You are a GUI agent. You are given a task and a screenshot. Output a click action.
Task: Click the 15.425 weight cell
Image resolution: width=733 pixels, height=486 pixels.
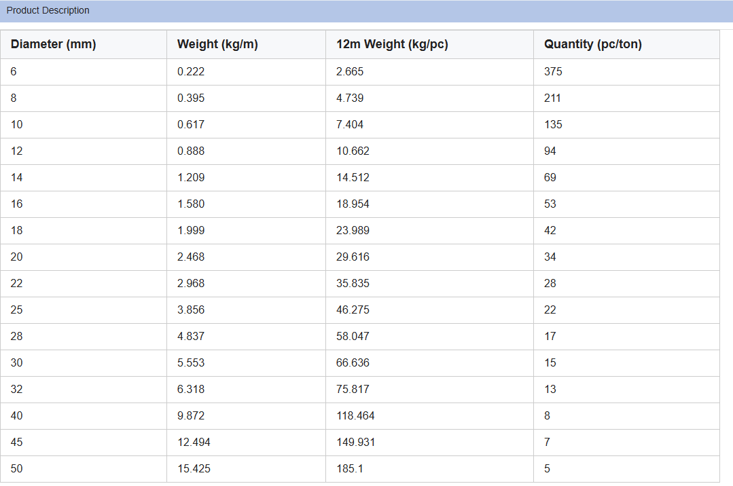(194, 469)
